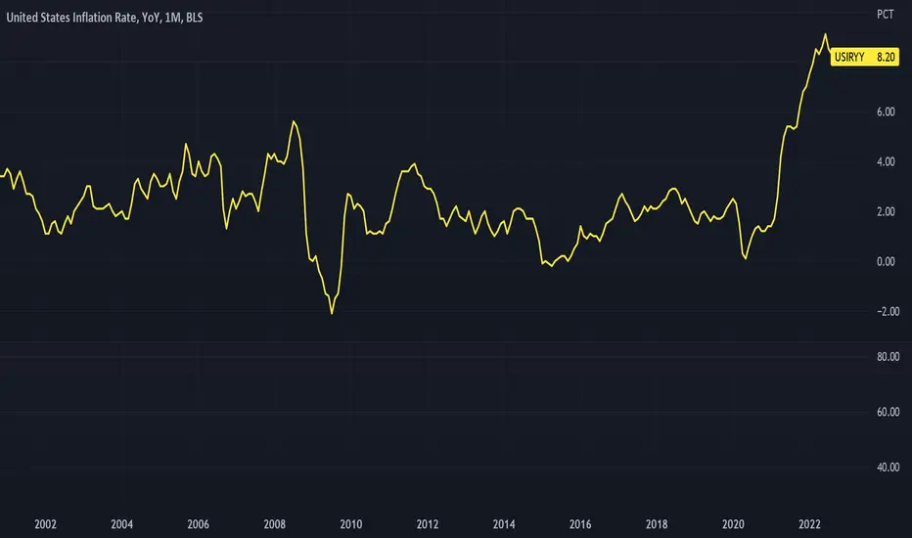The image size is (912, 538).
Task: Select the 2014 time axis marker
Action: (504, 524)
